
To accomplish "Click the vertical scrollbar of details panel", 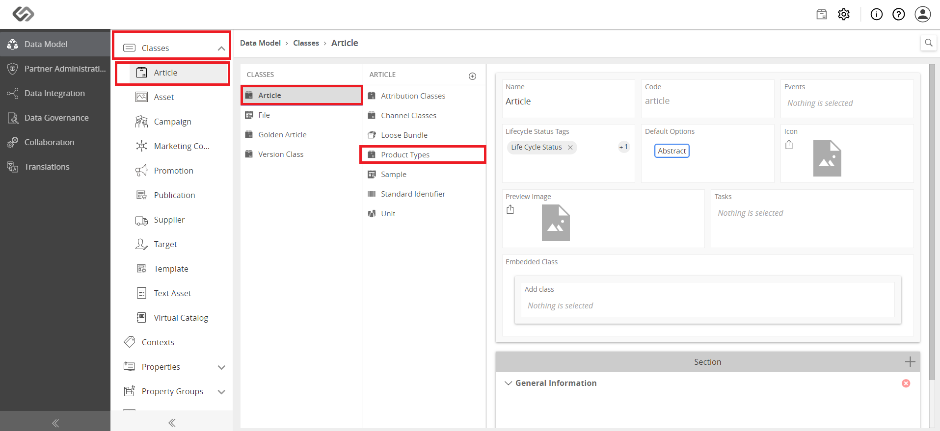I will tap(932, 222).
